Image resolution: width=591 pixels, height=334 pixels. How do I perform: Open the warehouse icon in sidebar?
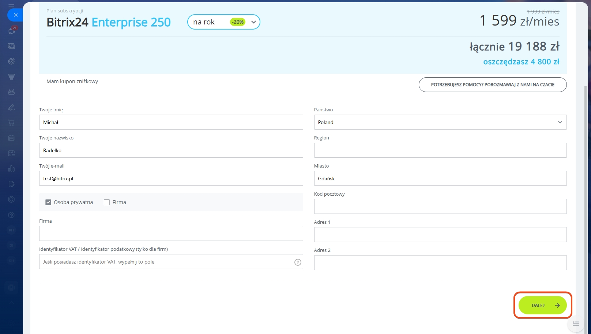click(11, 138)
